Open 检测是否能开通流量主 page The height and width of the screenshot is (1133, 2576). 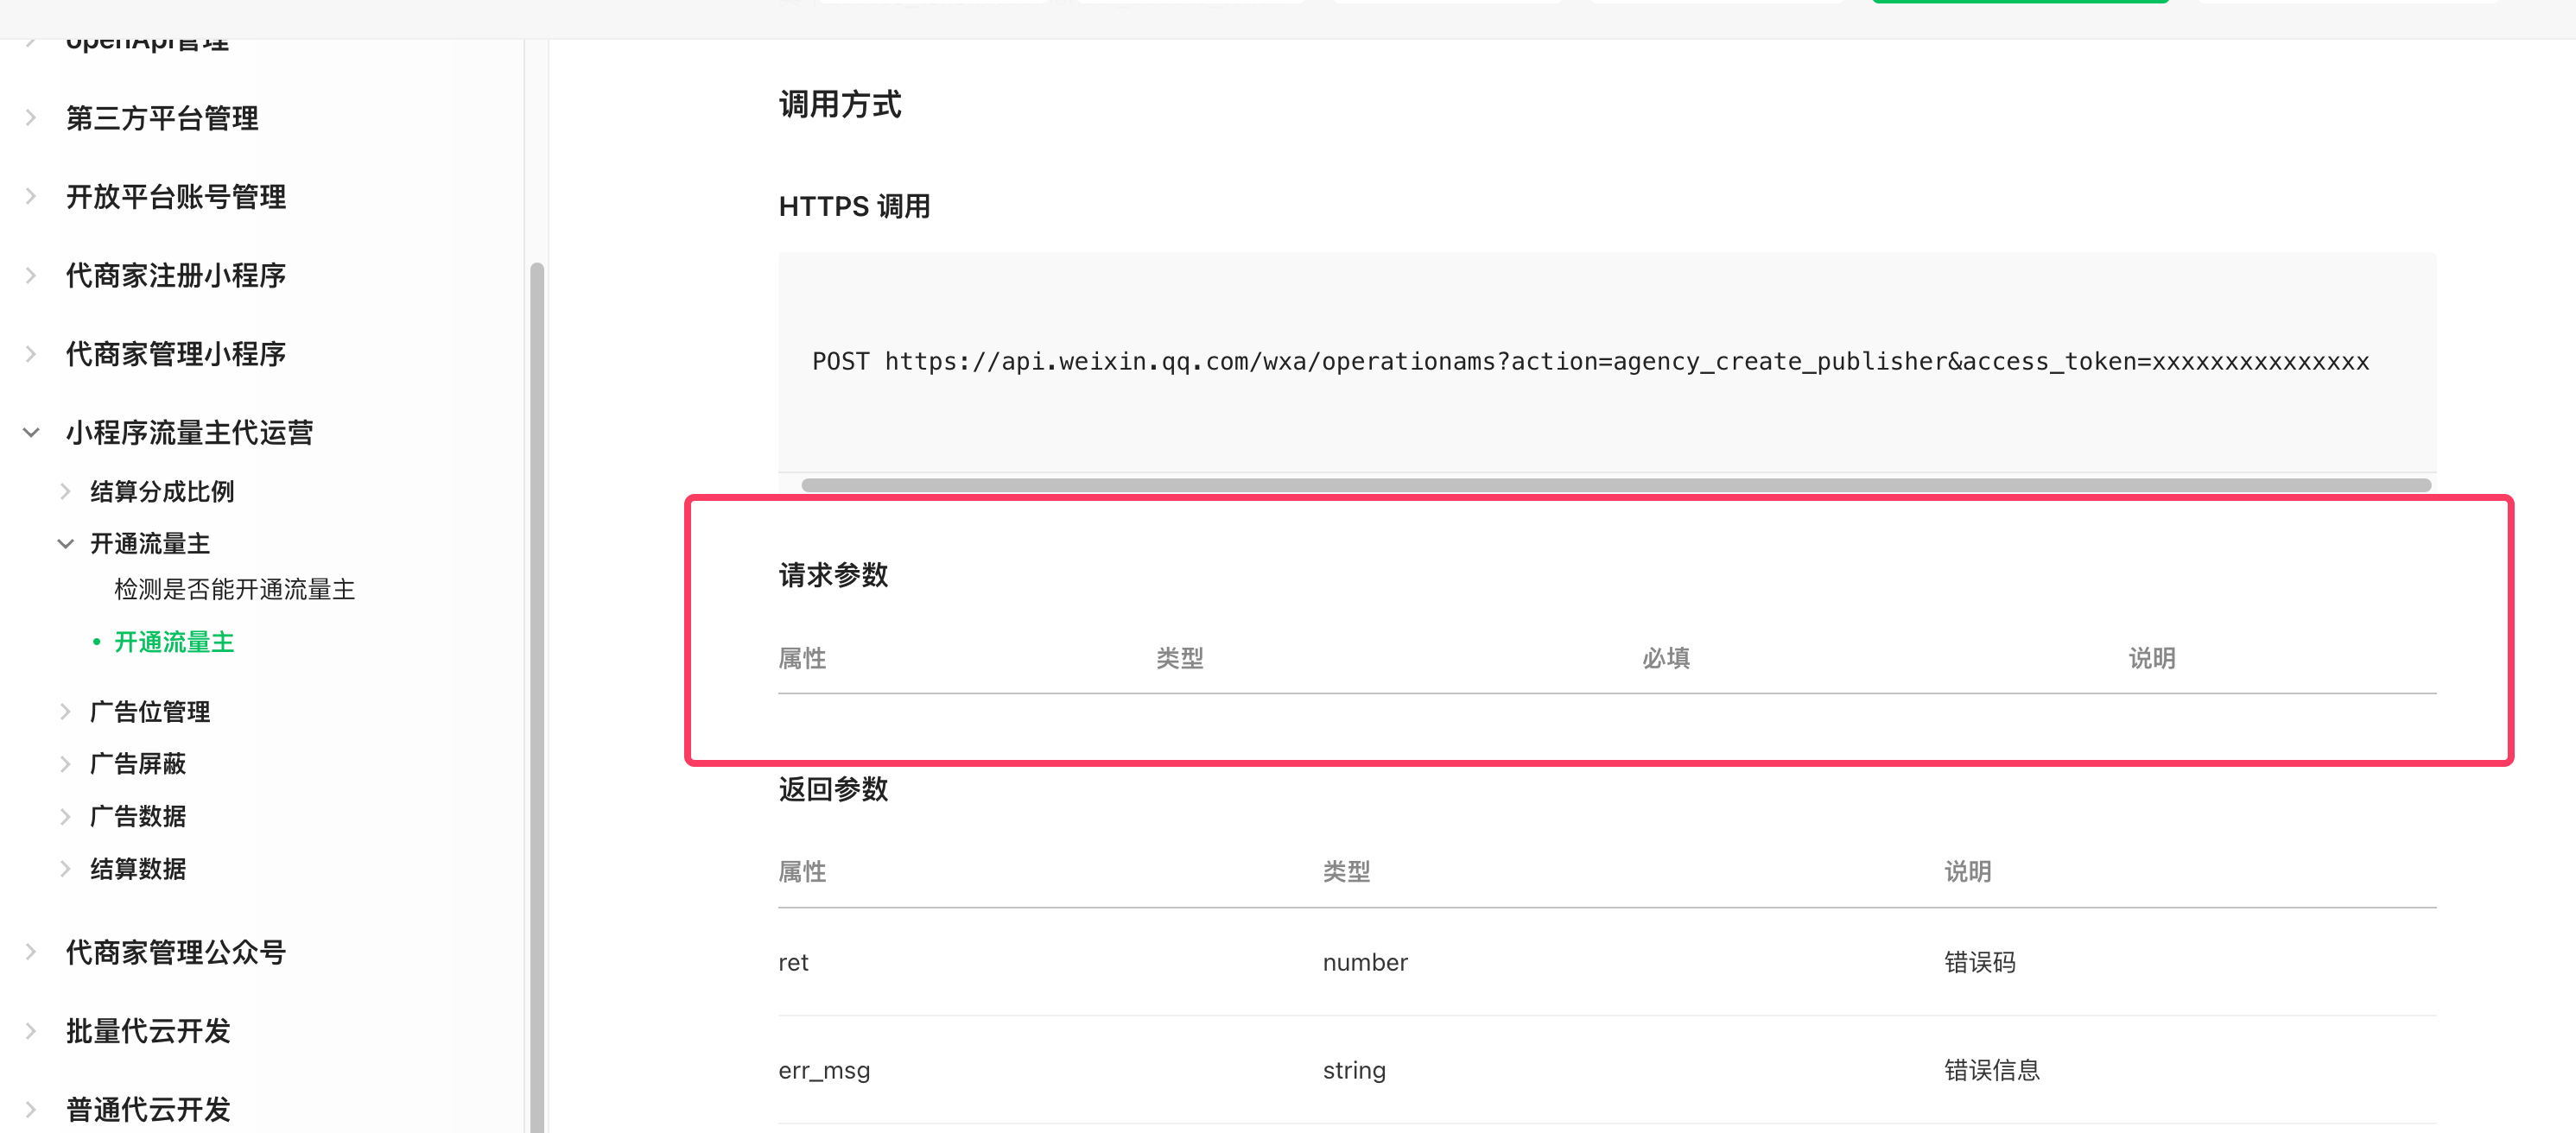pyautogui.click(x=234, y=590)
